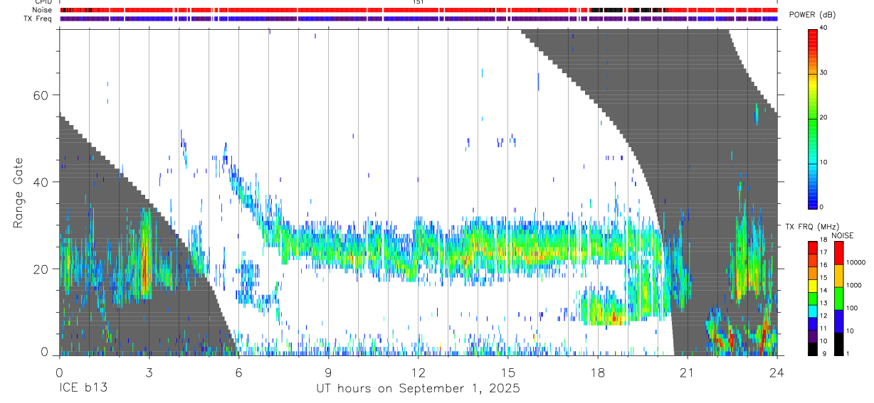Click the 0 hour tick on time axis
874x403 pixels.
(59, 372)
